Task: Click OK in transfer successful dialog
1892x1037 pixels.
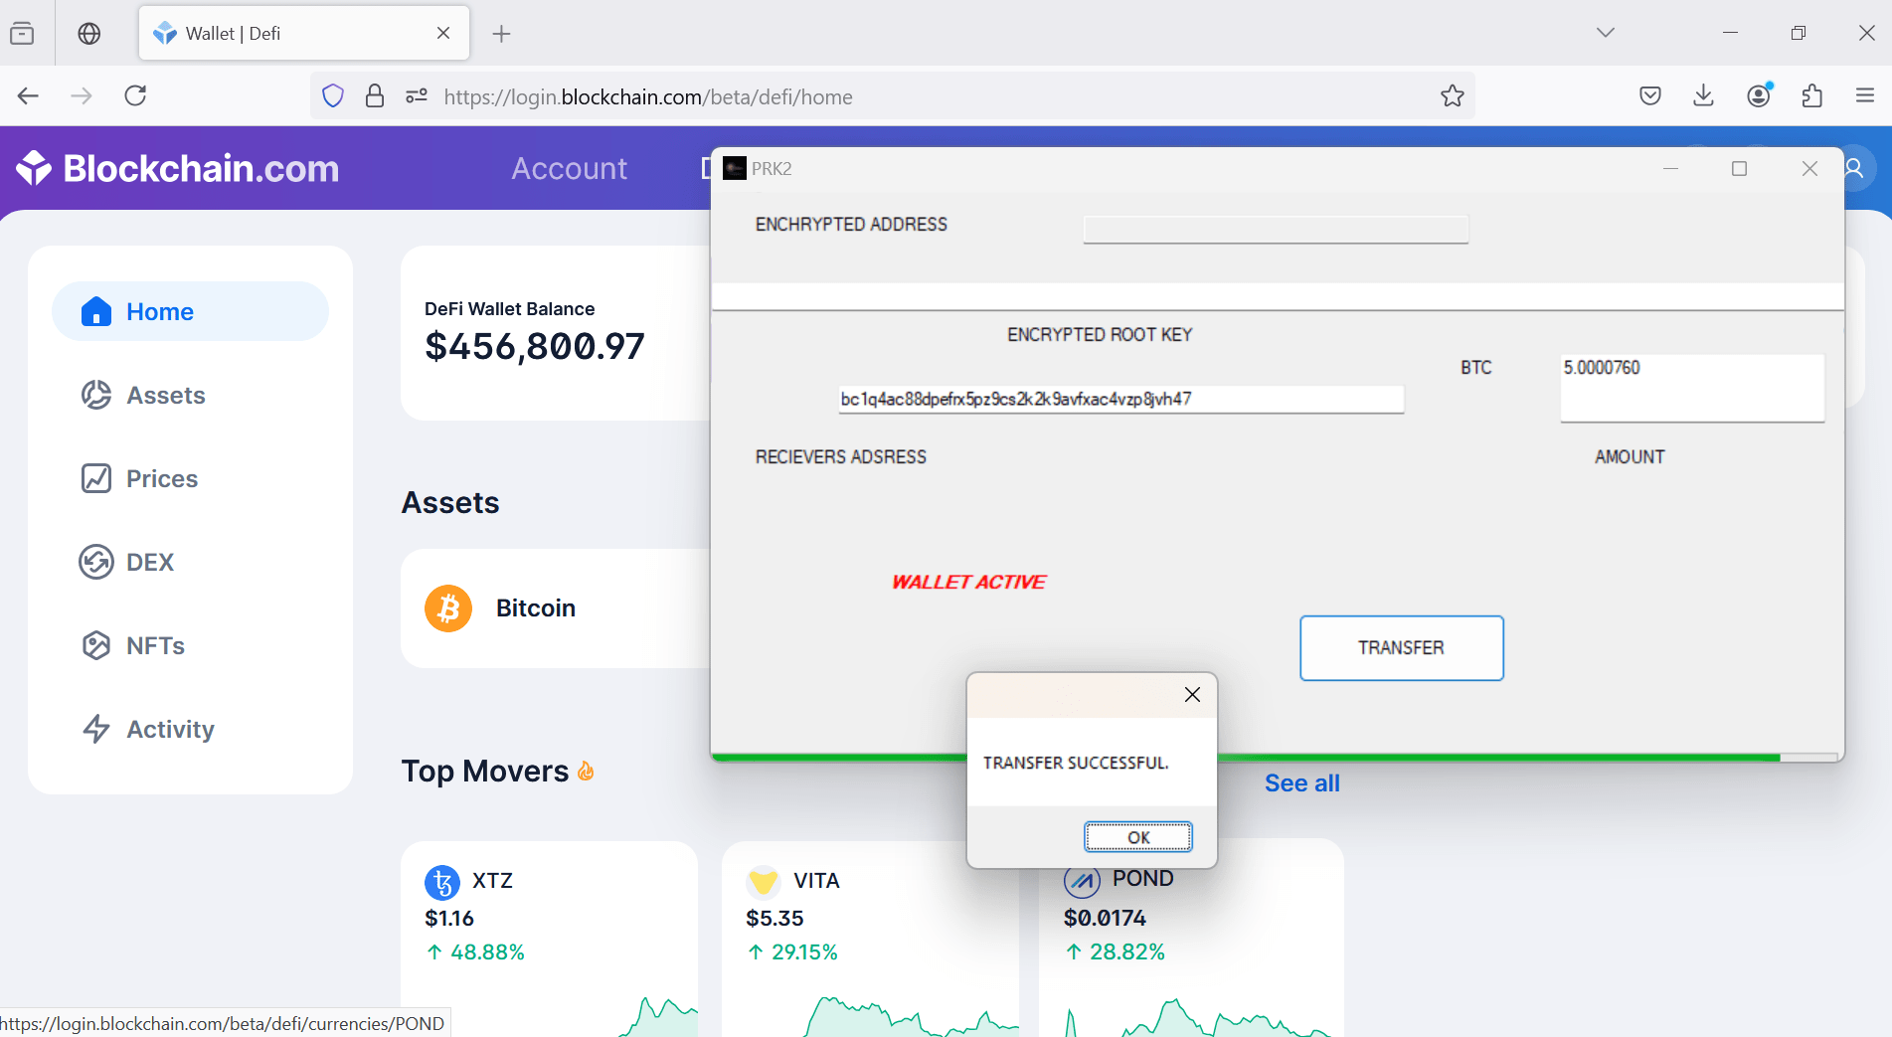Action: coord(1138,837)
